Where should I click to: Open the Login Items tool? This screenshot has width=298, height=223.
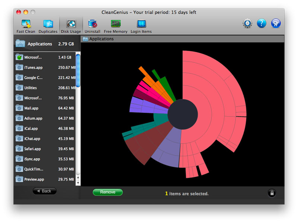141,26
